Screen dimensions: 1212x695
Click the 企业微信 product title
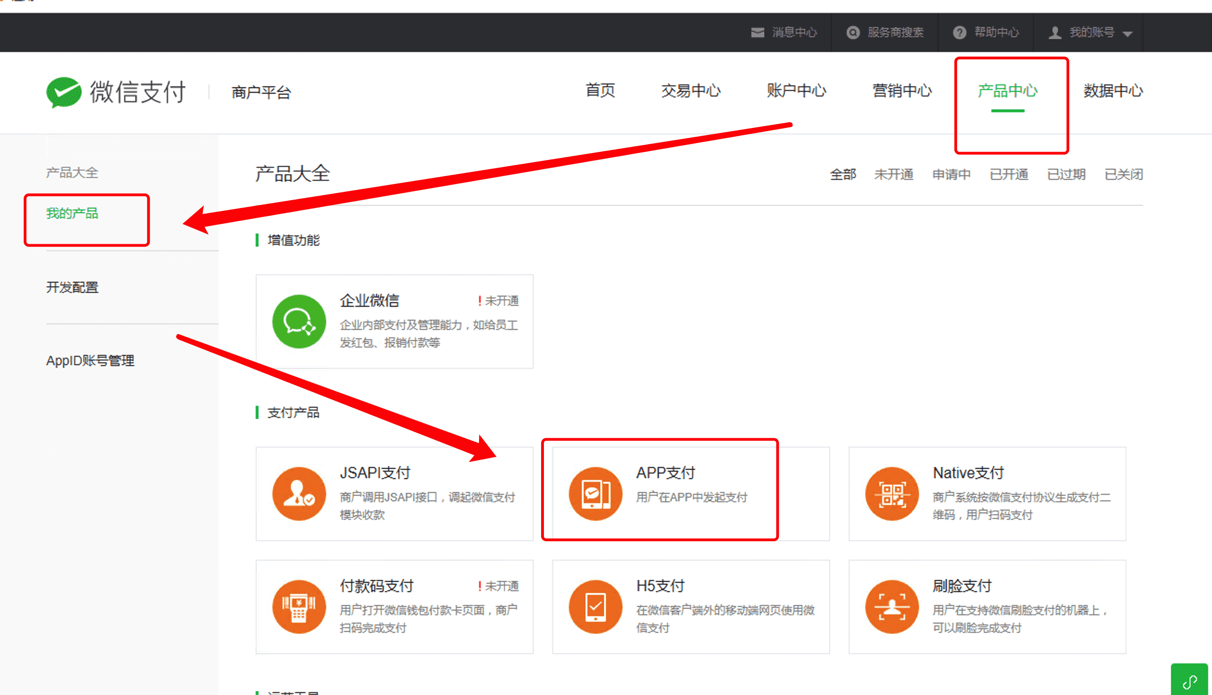pos(369,301)
